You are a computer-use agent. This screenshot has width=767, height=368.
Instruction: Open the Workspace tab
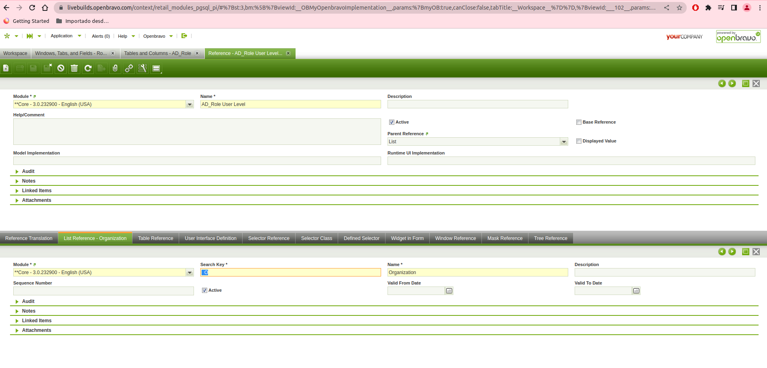tap(15, 53)
